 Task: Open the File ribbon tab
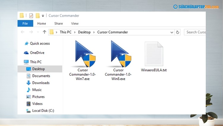[x=25, y=23]
